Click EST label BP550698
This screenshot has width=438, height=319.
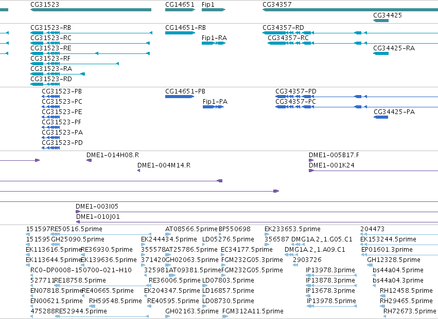coord(235,229)
